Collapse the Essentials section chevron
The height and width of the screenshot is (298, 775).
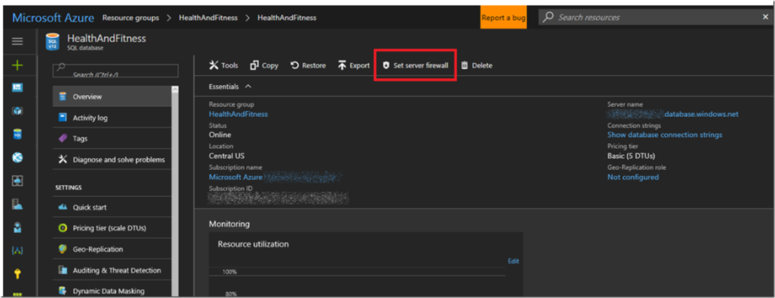[248, 86]
